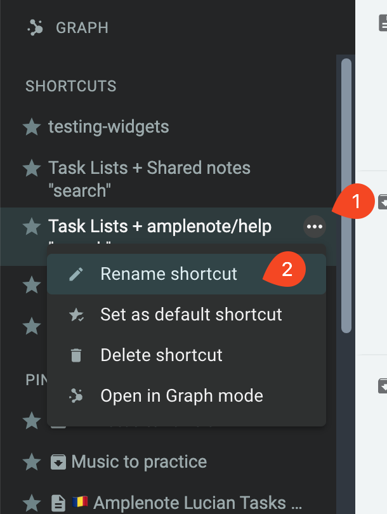Viewport: 387px width, 514px height.
Task: Open Task Lists + Shared notes shortcut
Action: (x=149, y=179)
